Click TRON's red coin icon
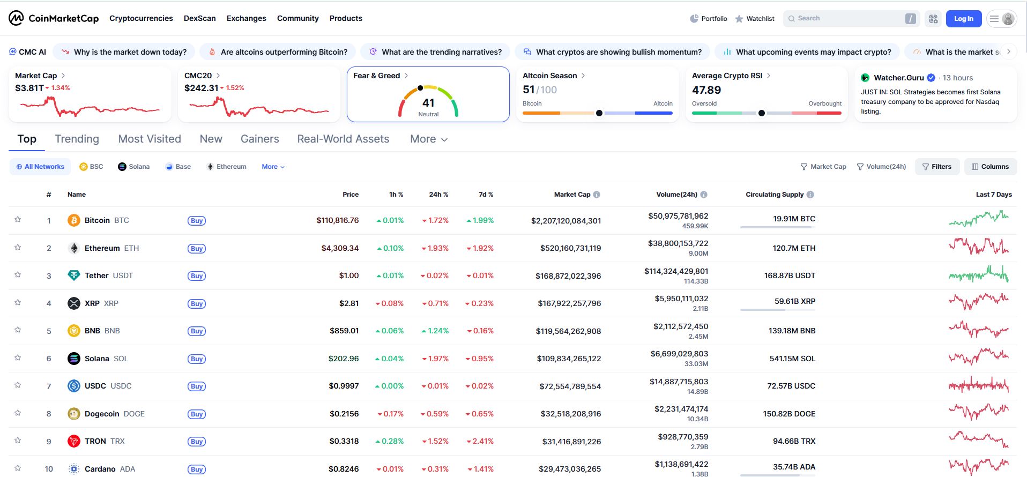1027x477 pixels. click(74, 441)
